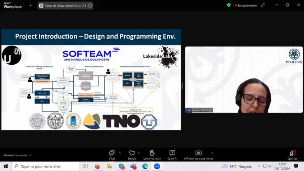Click the Paramètres audio label

(x=15, y=155)
